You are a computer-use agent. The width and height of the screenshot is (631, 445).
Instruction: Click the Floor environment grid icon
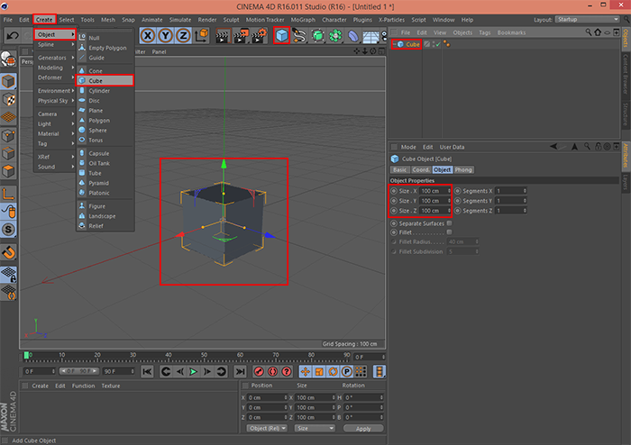[x=370, y=36]
